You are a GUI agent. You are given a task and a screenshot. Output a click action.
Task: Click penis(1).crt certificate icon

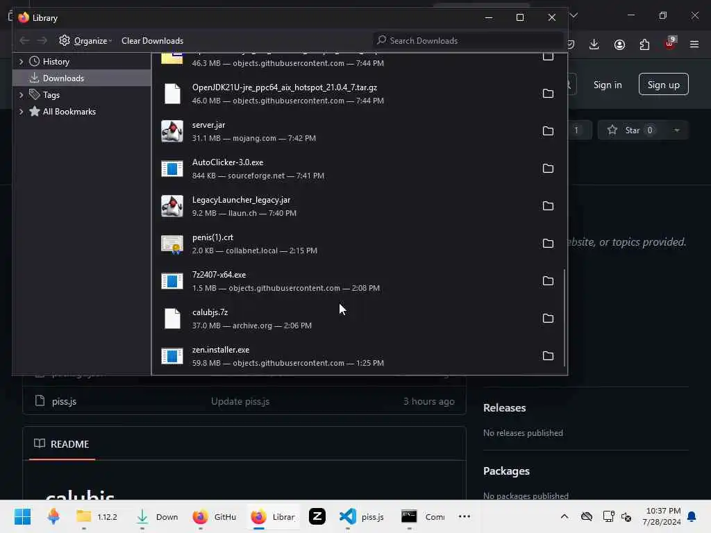tap(172, 244)
